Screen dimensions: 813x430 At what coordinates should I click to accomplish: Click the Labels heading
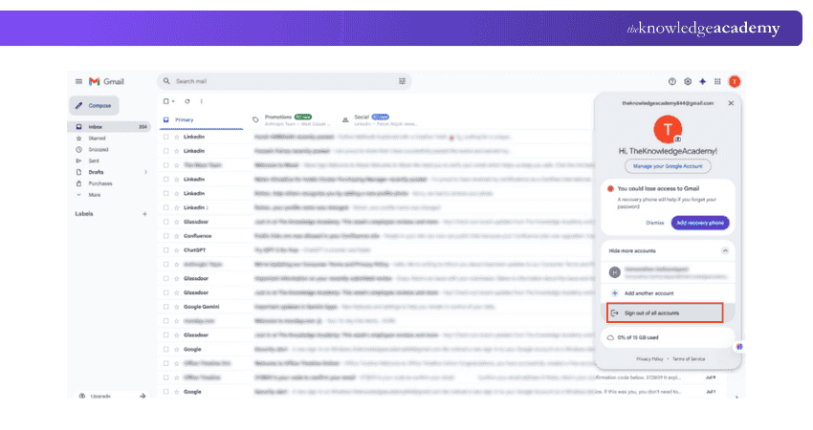tap(84, 213)
